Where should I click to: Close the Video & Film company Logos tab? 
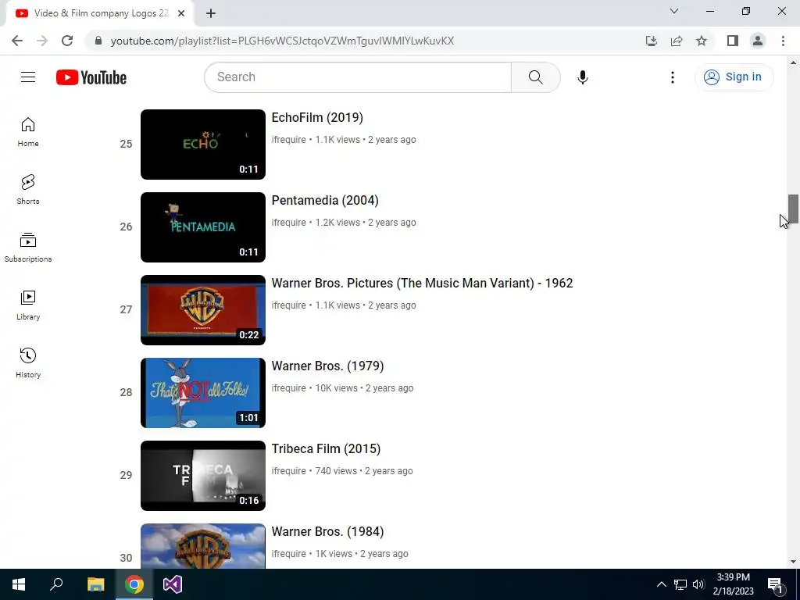[x=181, y=14]
